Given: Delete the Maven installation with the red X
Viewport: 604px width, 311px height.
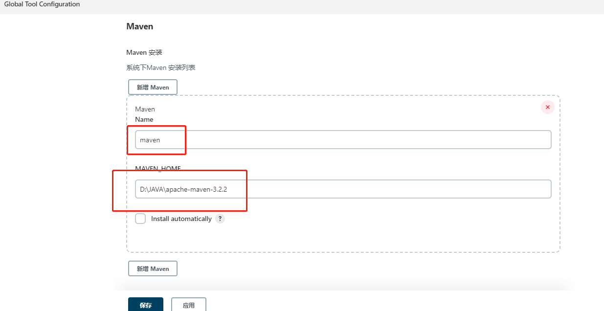Looking at the screenshot, I should coord(547,107).
